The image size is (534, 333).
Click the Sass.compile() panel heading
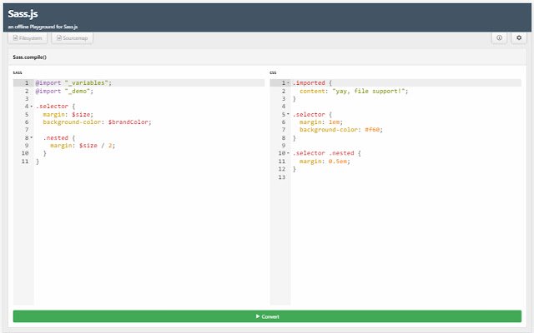click(30, 57)
